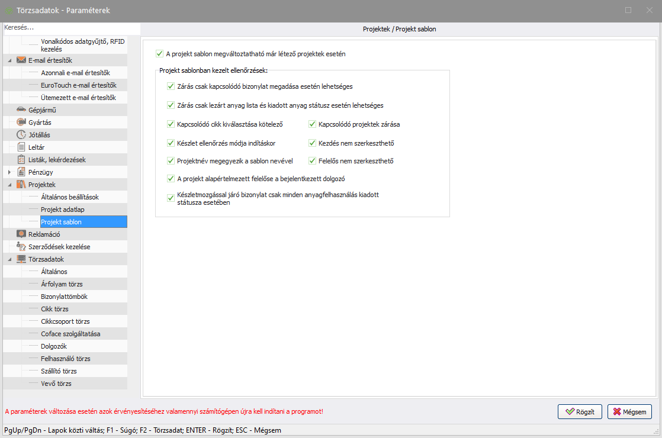The height and width of the screenshot is (438, 662).
Task: Select Általános beállítások under Projektek
Action: click(69, 197)
